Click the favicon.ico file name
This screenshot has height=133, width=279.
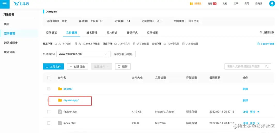coord(70,112)
